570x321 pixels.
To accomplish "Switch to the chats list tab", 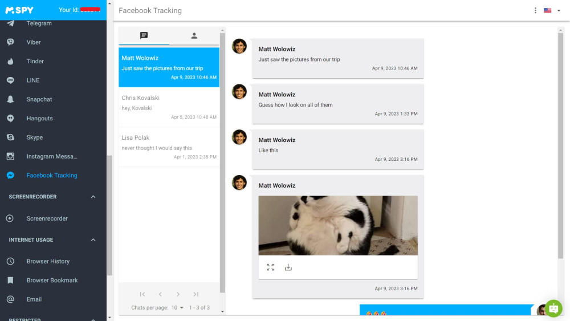I will 144,35.
